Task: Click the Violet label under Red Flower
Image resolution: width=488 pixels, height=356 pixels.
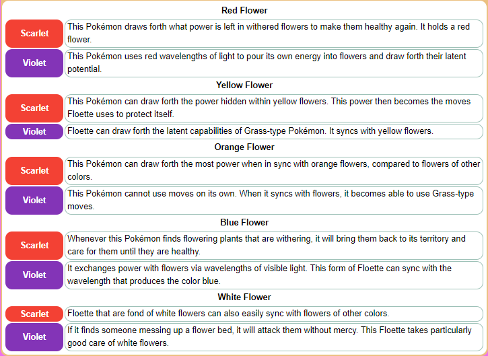Action: (34, 63)
